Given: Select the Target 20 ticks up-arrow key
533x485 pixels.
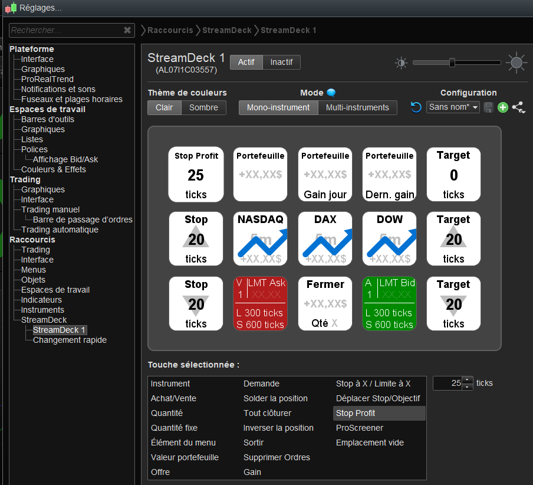Looking at the screenshot, I should 453,239.
